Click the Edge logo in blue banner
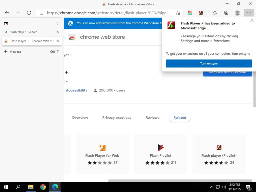256x192 pixels. (x=70, y=23)
